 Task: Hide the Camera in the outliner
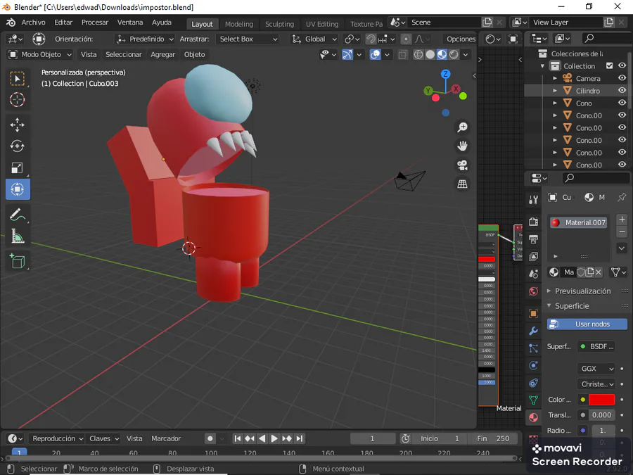pyautogui.click(x=622, y=78)
